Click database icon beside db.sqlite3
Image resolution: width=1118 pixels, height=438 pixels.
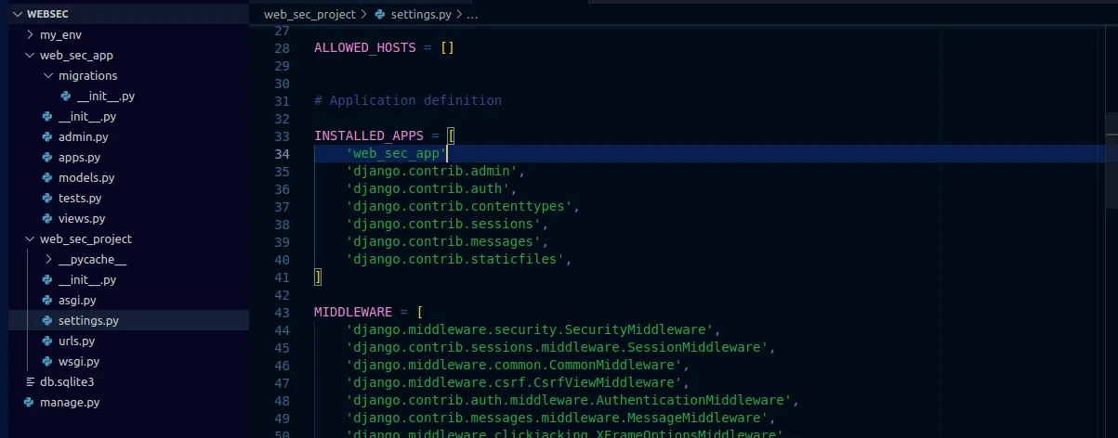pos(29,382)
